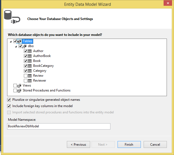
Task: Click the dbo schema icon
Action: pyautogui.click(x=24, y=46)
